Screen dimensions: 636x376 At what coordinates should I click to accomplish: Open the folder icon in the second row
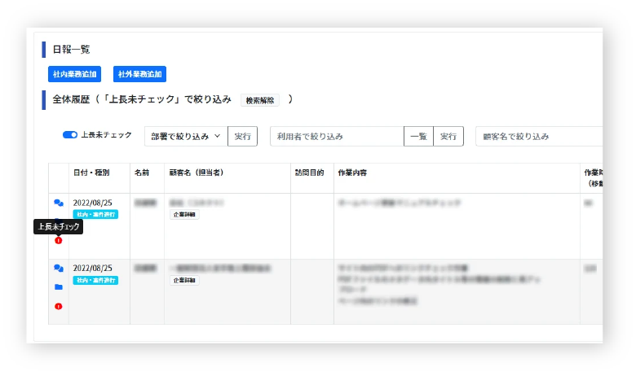(x=58, y=287)
